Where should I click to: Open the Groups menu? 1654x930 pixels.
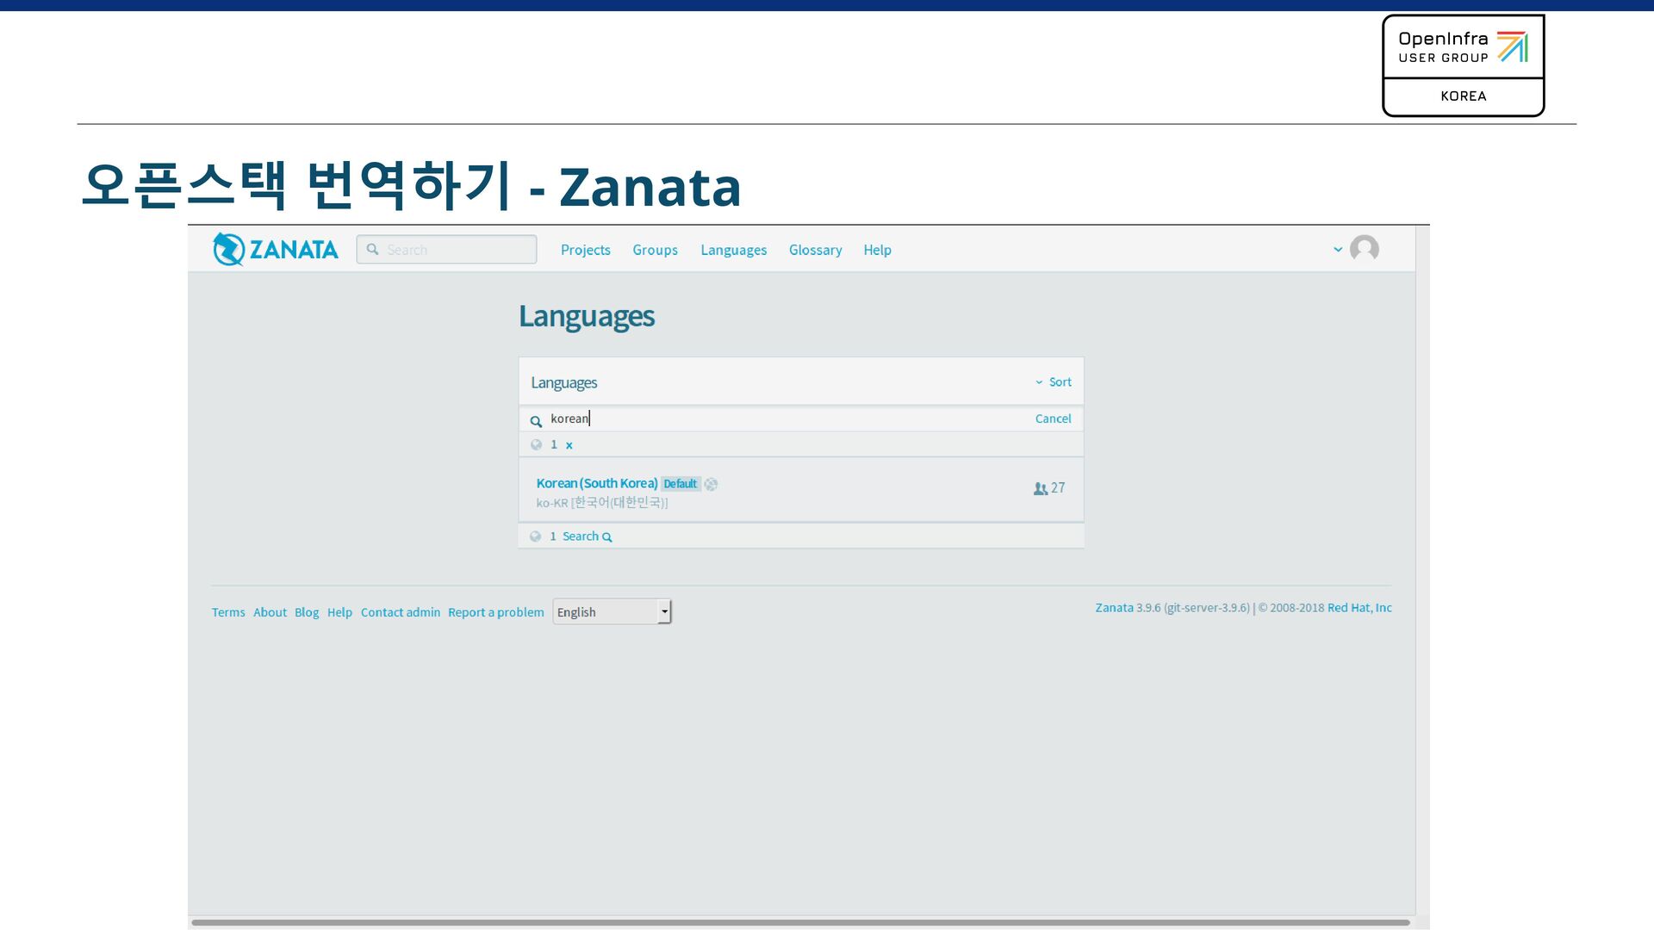point(655,250)
